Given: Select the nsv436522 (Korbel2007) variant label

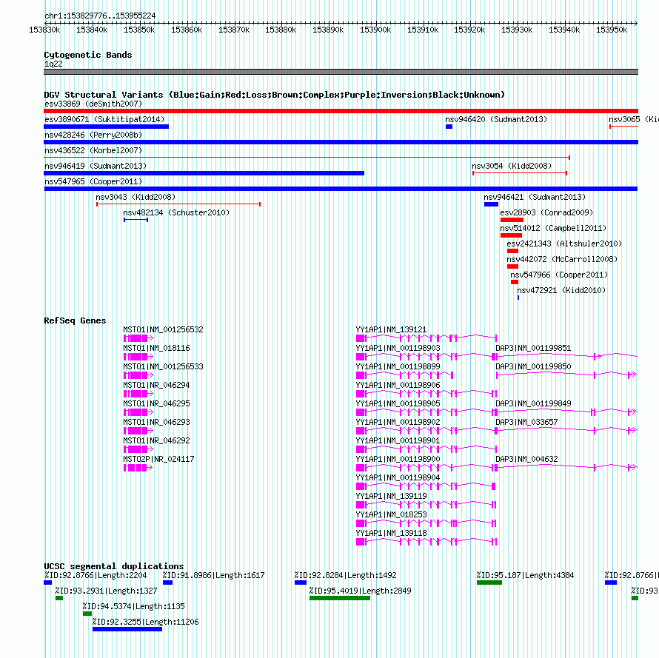Looking at the screenshot, I should [x=93, y=150].
